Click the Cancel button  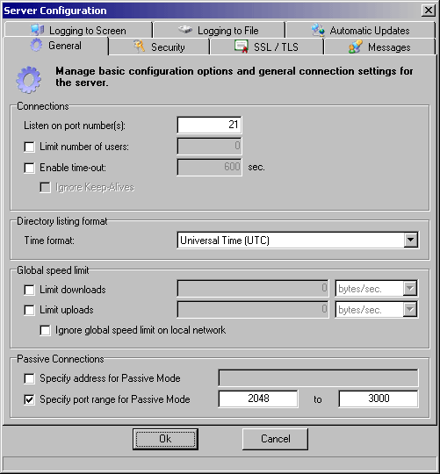click(x=275, y=439)
